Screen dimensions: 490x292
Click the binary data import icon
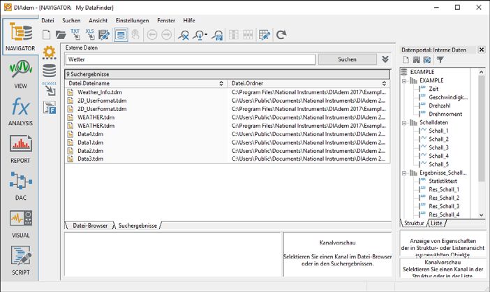[50, 89]
